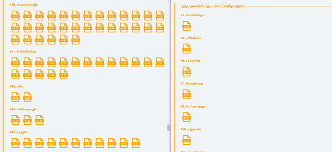The image size is (332, 152).
Task: Click document 40.33
Action: click(52, 28)
